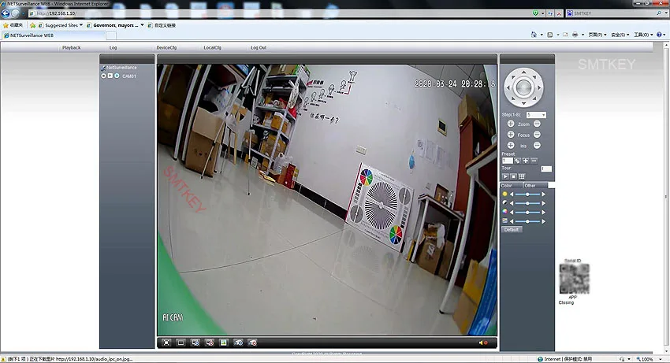Stop the tour with stop icon
670x363 pixels.
coord(513,176)
